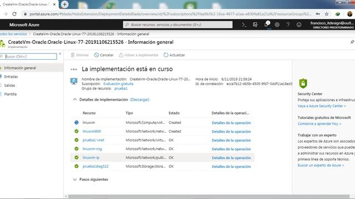
Task: Open Detalles de la operación for linuxvm-ip
Action: click(231, 158)
